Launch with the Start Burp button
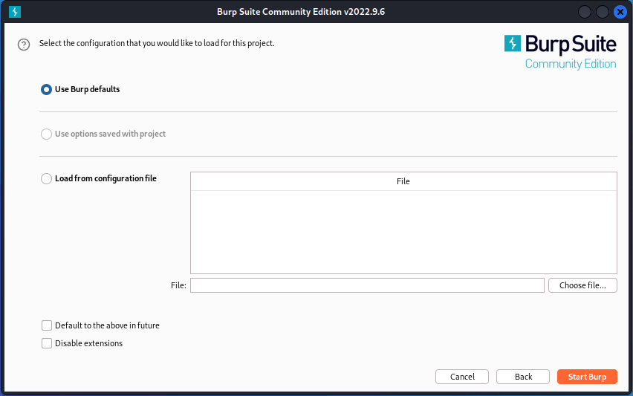 point(587,377)
